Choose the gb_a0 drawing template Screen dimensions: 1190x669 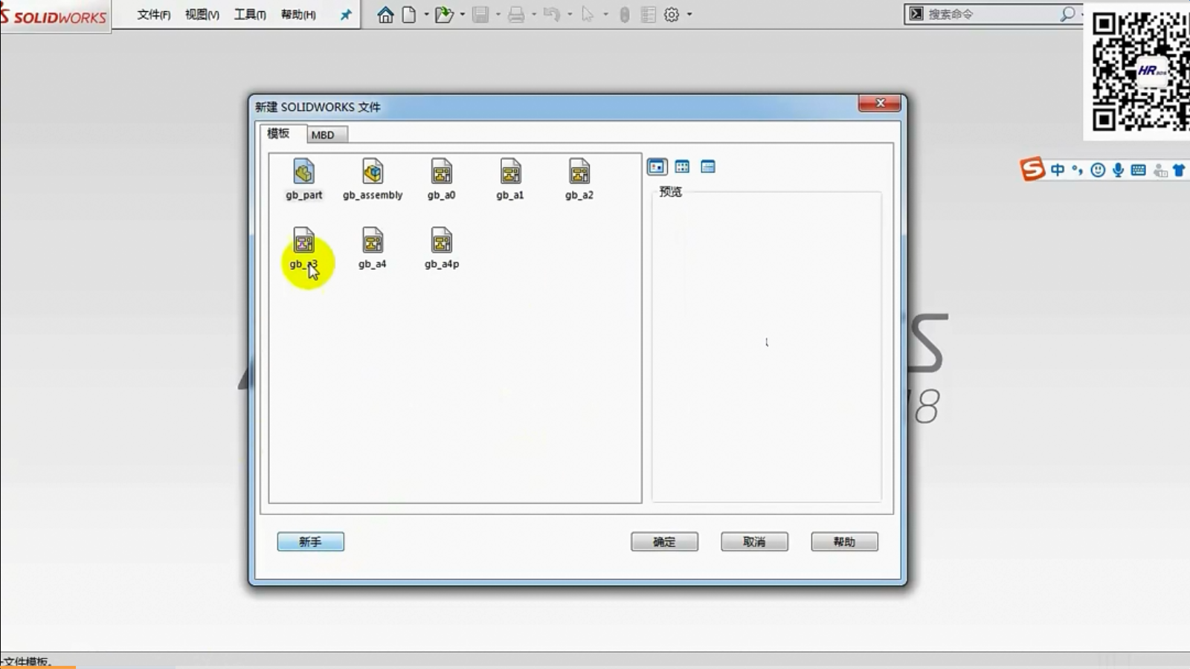pos(441,173)
